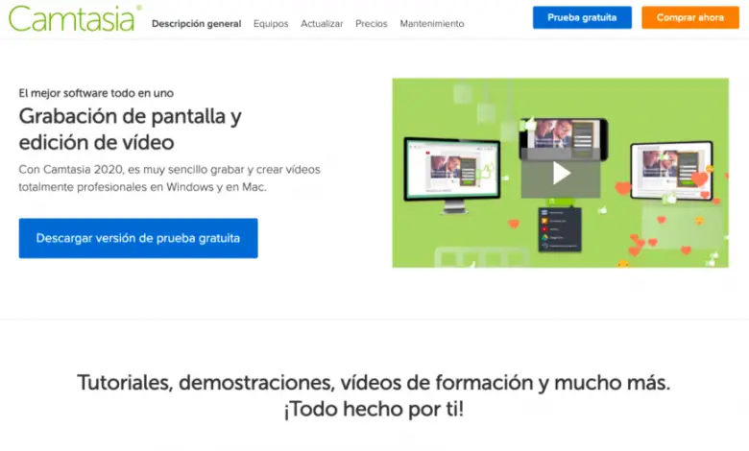Select Mantenimiento in the navigation
This screenshot has height=451, width=749.
[x=432, y=23]
